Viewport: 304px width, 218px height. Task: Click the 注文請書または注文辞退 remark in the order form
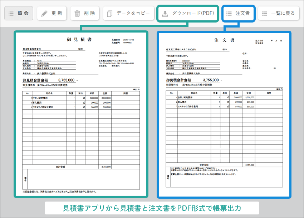click(194, 168)
